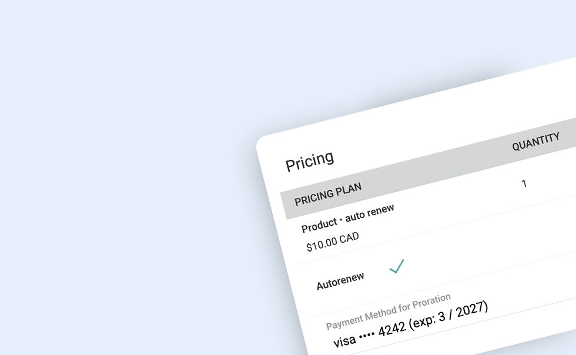Select the QUANTITY column header
576x355 pixels.
535,142
